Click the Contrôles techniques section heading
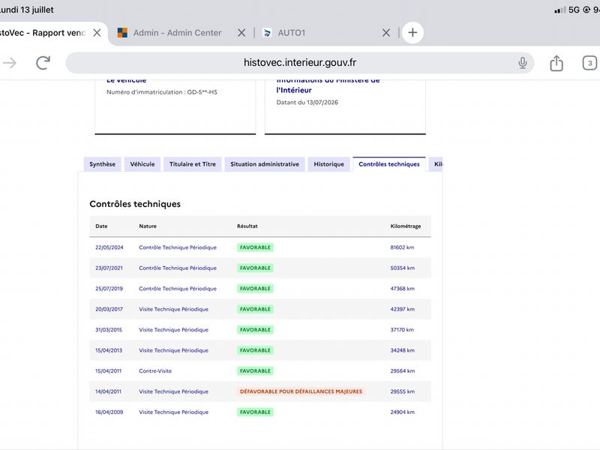Image resolution: width=600 pixels, height=450 pixels. click(135, 204)
